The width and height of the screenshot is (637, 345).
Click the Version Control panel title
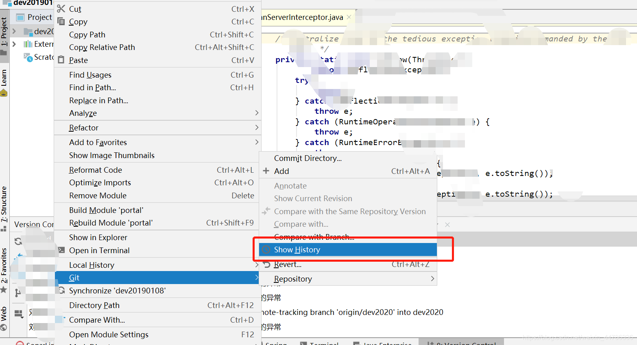click(x=34, y=224)
